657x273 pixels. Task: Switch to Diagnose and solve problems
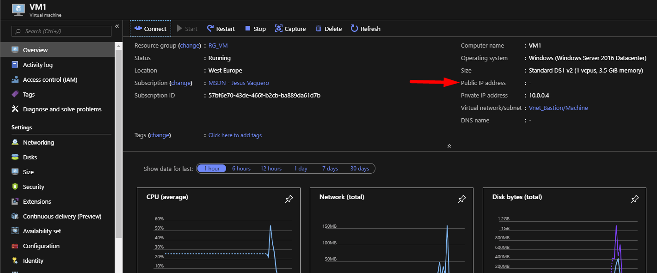[62, 109]
